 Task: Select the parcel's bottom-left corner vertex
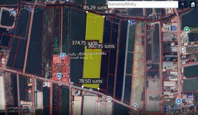(83, 87)
